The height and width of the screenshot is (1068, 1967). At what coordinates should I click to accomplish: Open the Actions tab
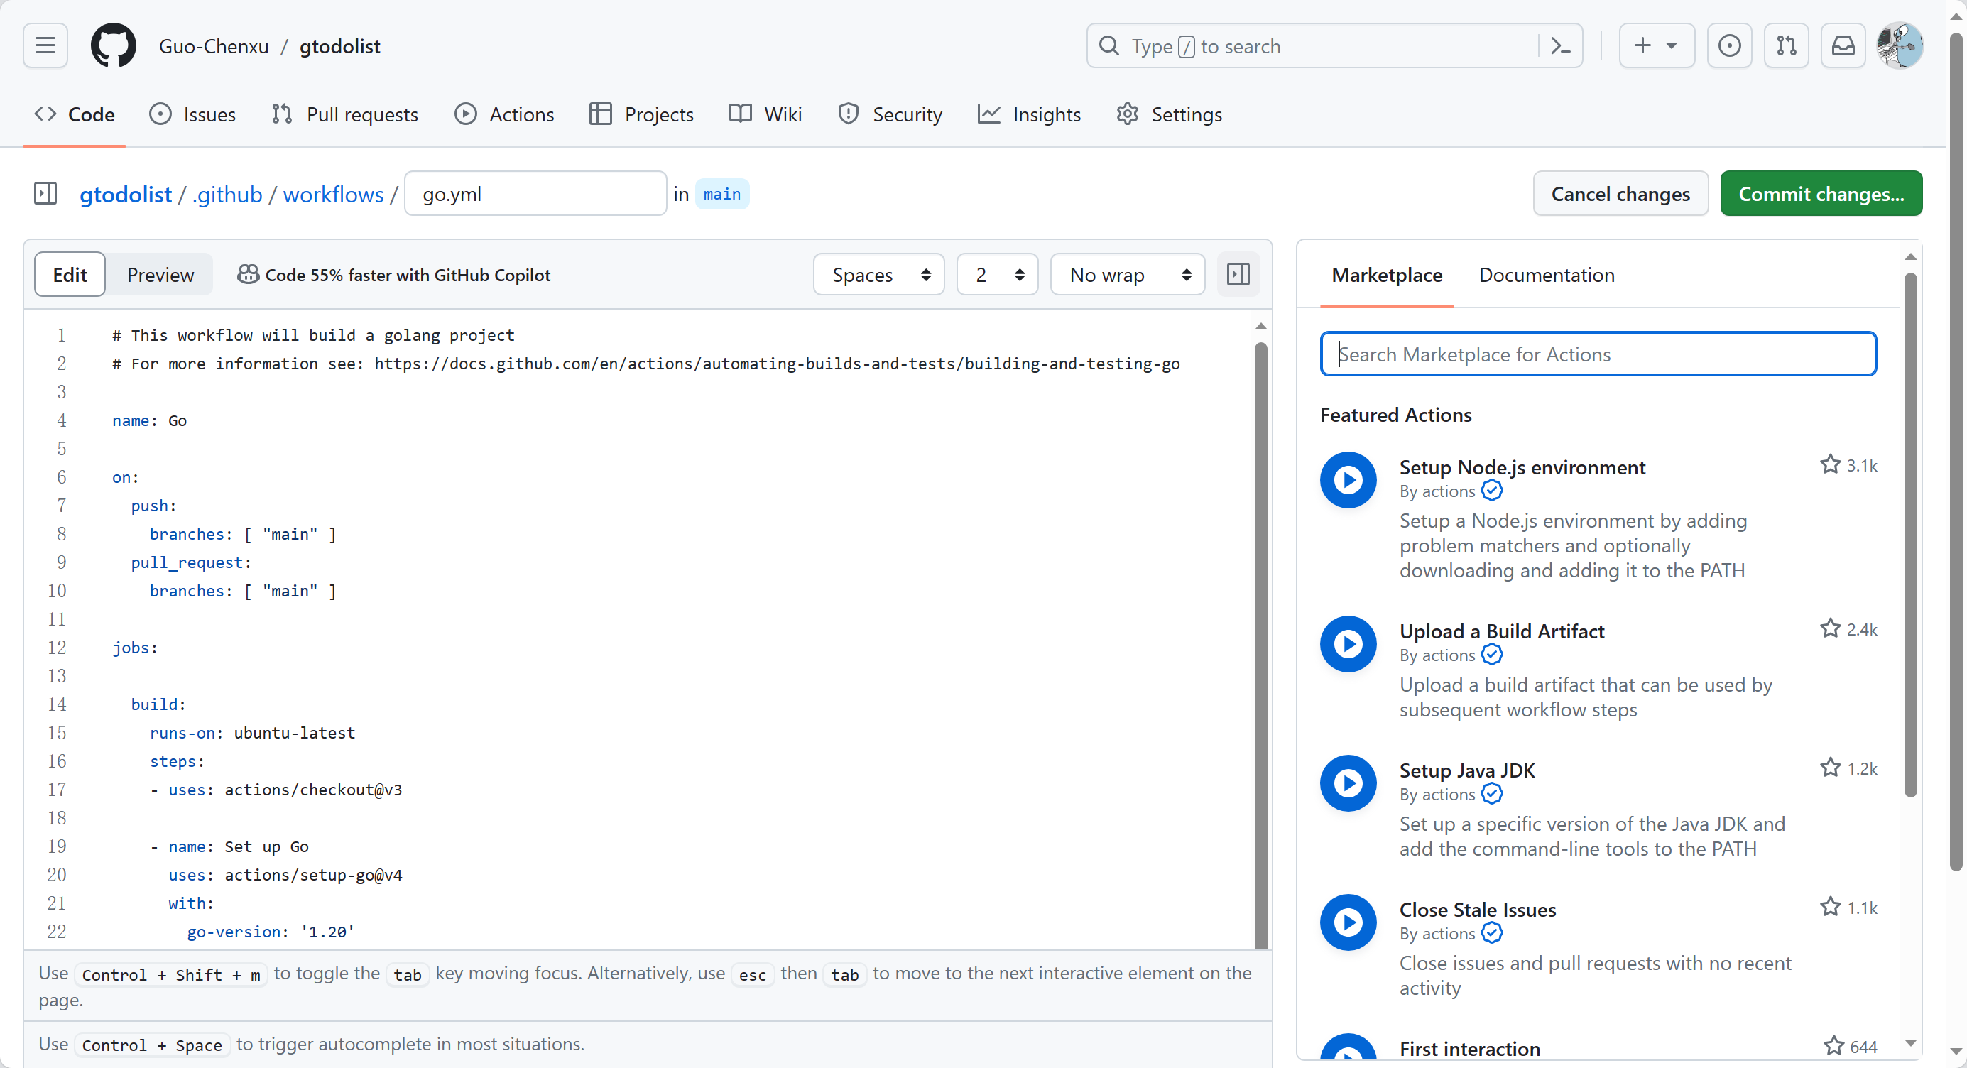coord(505,114)
